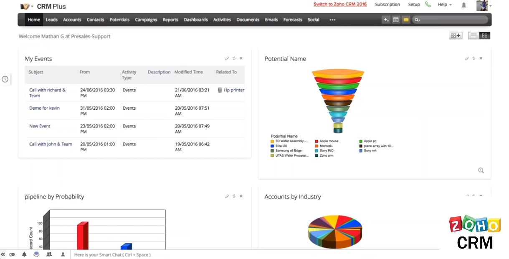
Task: Open the Subscription link
Action: [387, 5]
